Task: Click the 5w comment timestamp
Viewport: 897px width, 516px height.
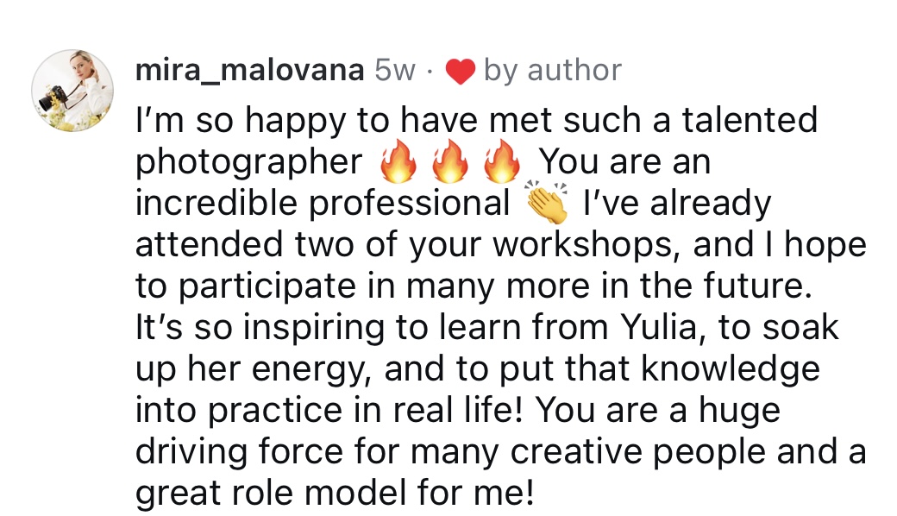Action: (x=395, y=71)
